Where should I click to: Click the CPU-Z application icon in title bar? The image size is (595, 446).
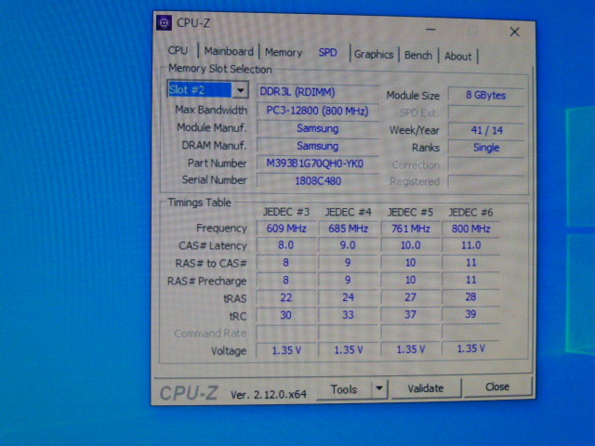(x=164, y=23)
